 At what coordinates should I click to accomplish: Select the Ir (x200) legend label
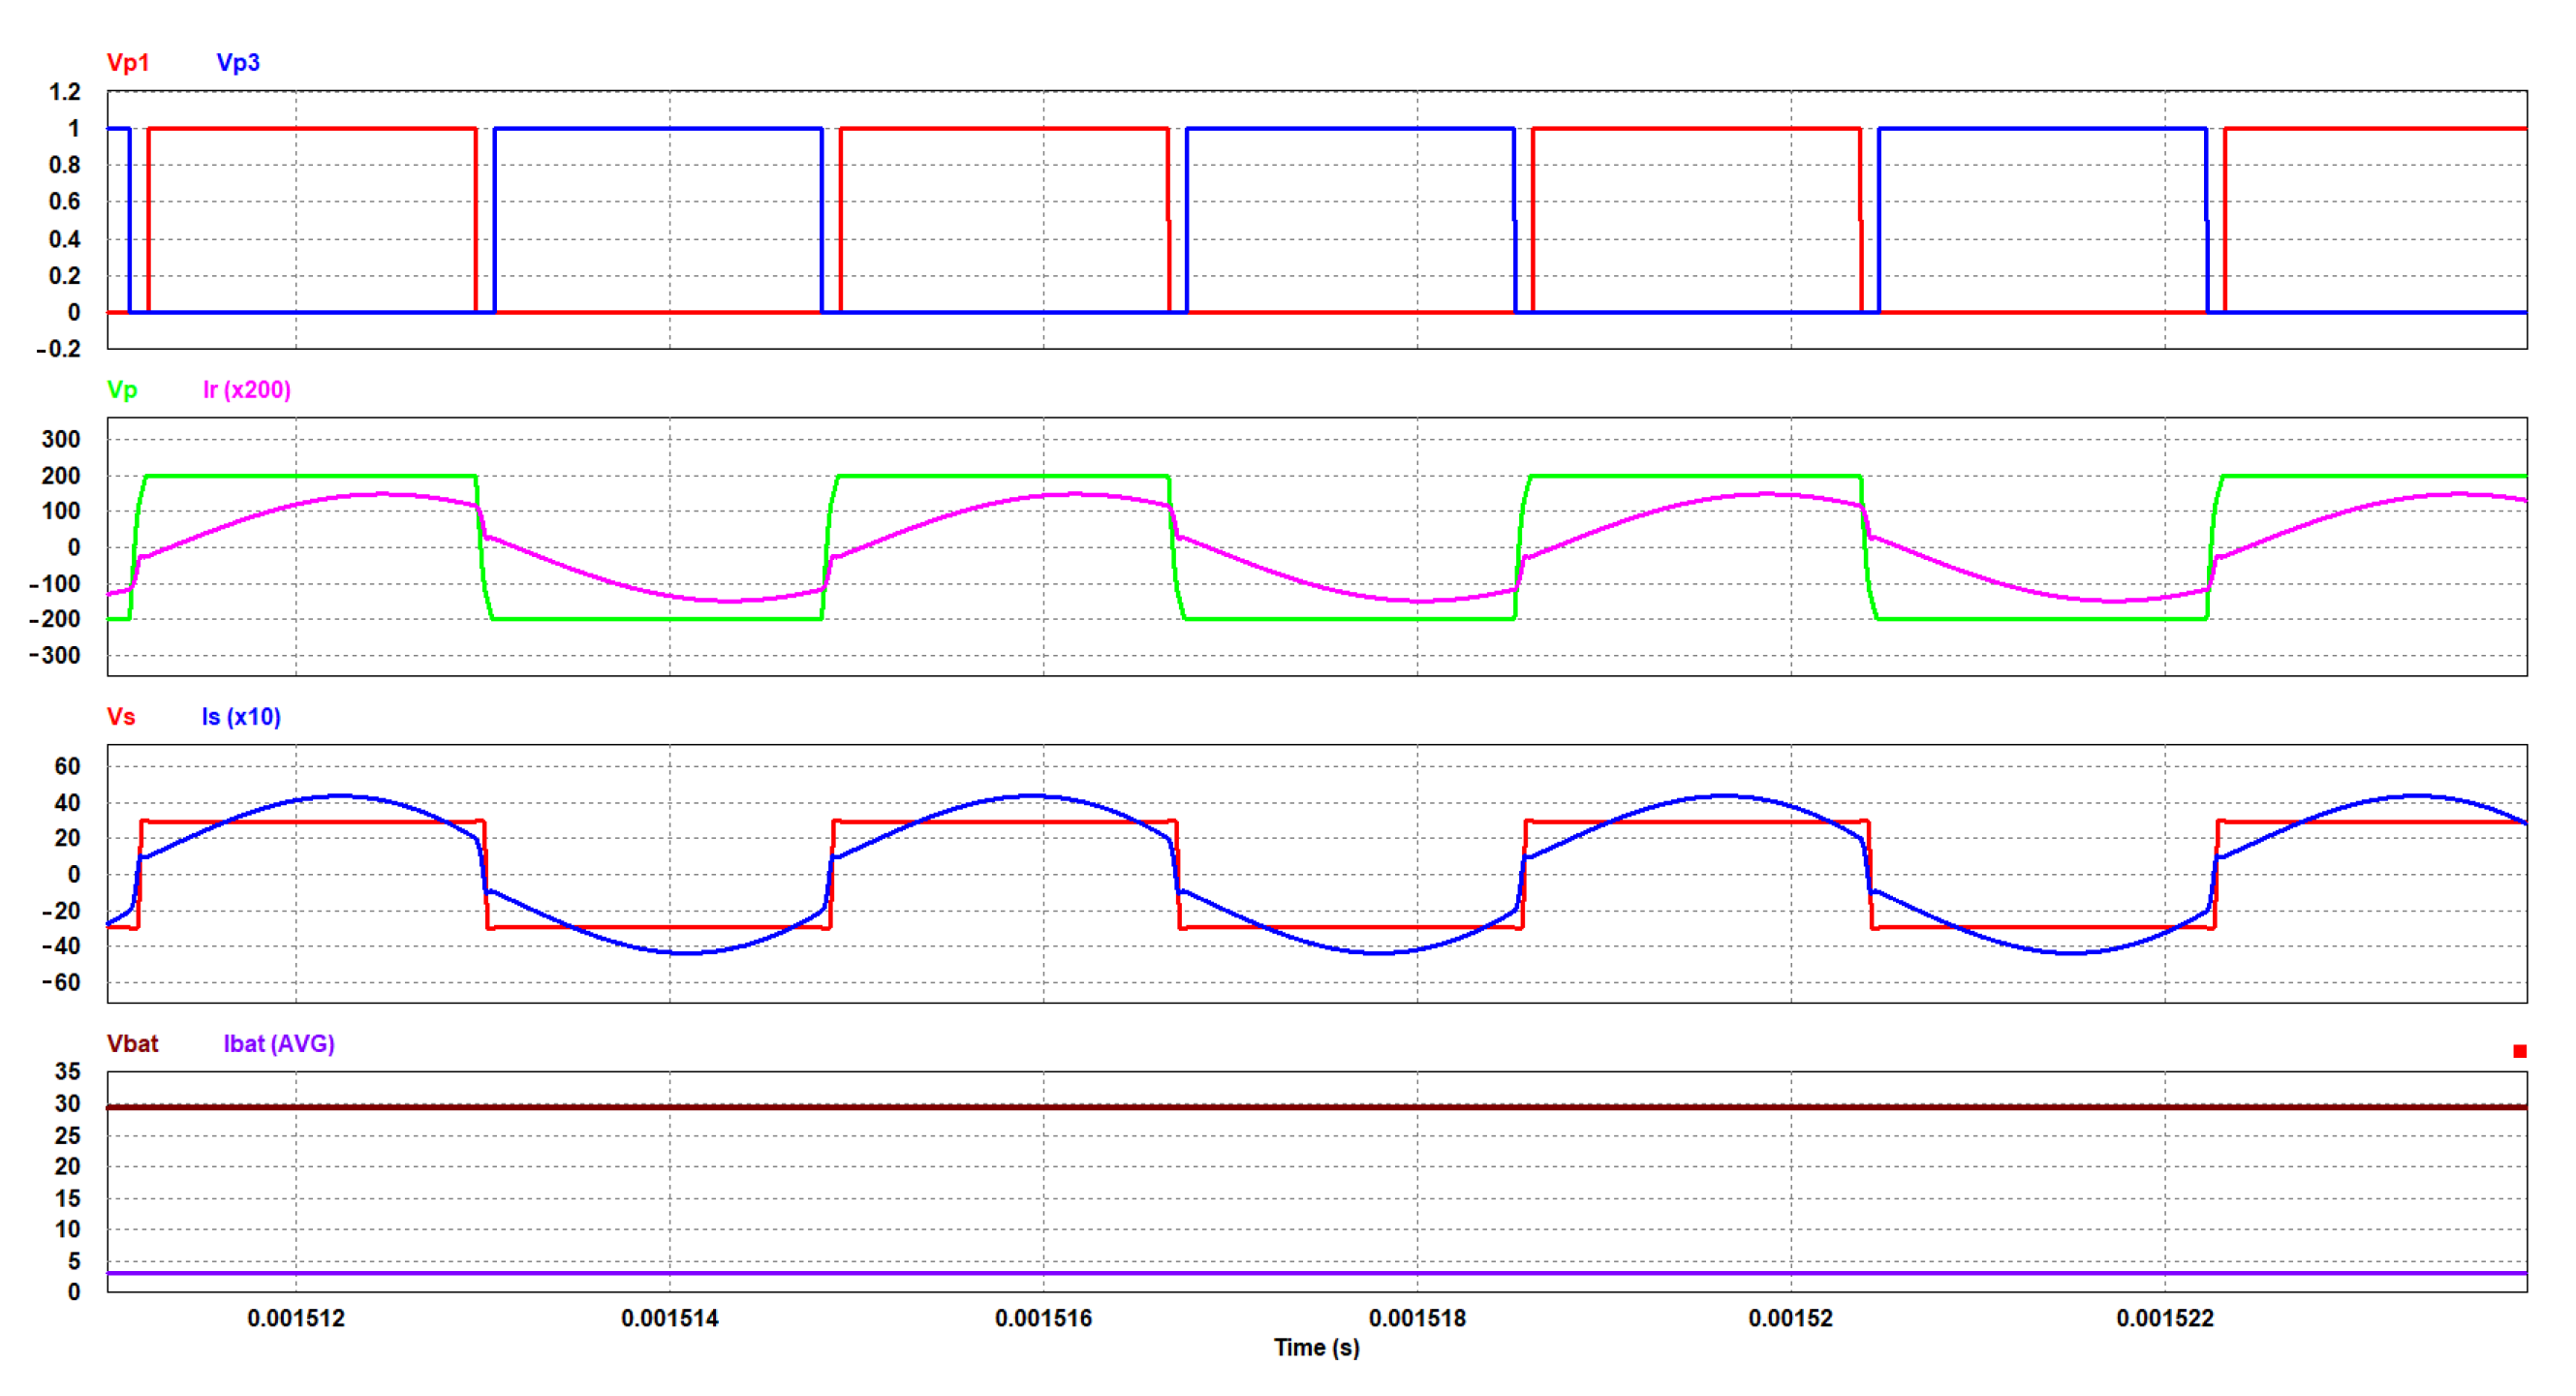click(247, 390)
